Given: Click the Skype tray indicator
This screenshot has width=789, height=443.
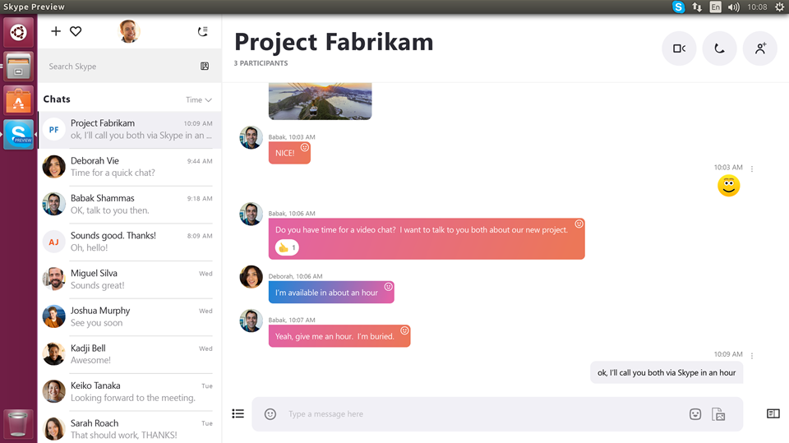Looking at the screenshot, I should (678, 7).
